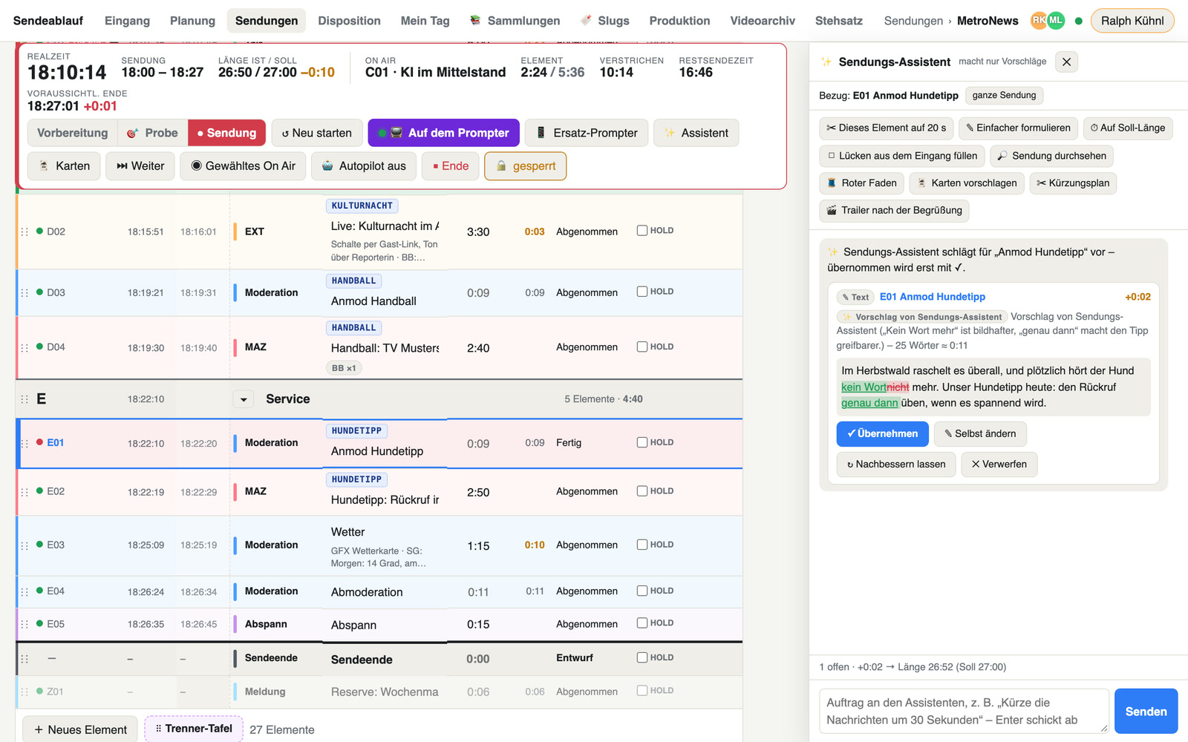
Task: Check HOLD for row E03
Action: point(642,545)
